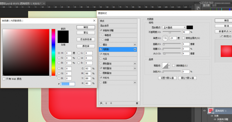Image resolution: width=232 pixels, height=122 pixels.
Task: Toggle visibility of 效果 group
Action: click(x=212, y=116)
